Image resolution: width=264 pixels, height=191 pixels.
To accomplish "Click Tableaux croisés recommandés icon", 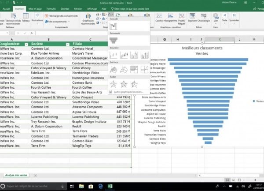I will pos(13,19).
